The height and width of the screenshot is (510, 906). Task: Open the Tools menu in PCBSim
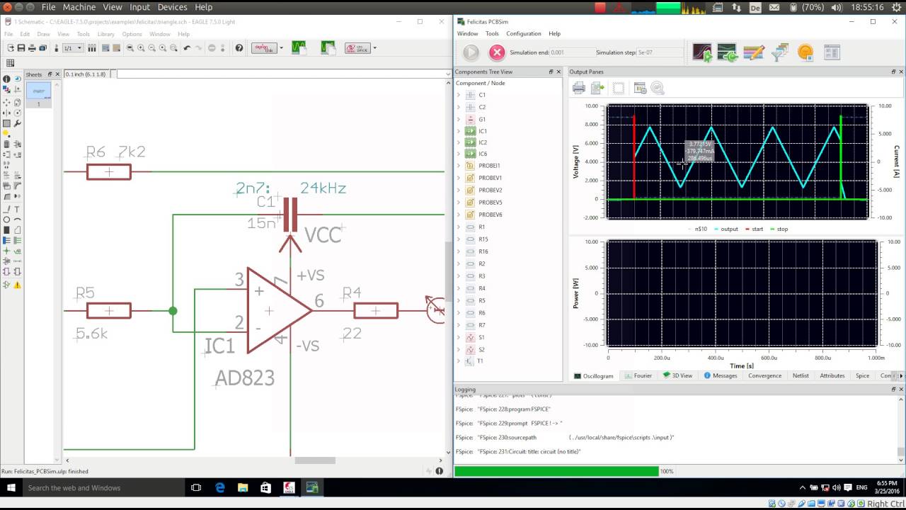492,33
